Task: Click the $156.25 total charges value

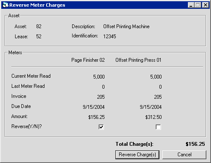Action: (195, 144)
